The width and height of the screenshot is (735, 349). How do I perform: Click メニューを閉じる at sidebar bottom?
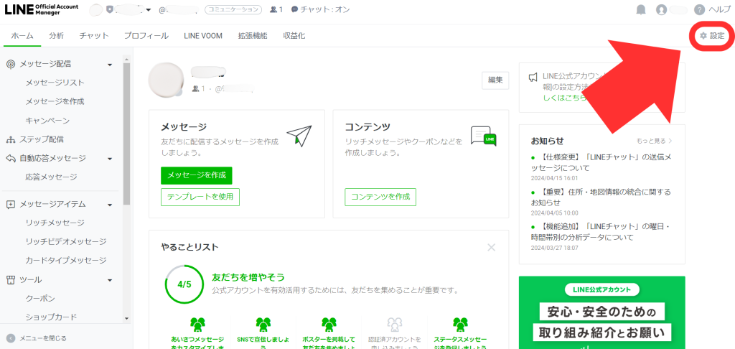coord(42,338)
